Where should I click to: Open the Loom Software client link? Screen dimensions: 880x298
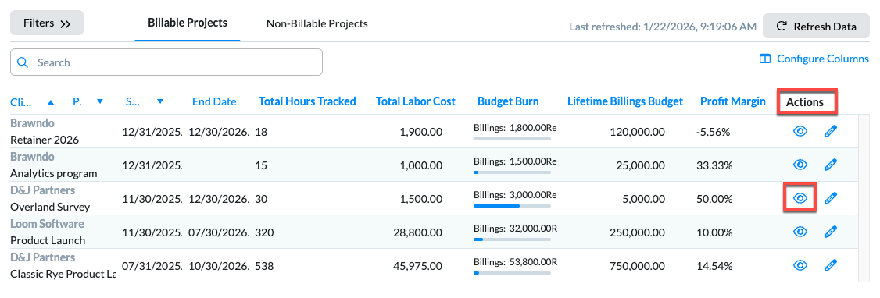(x=47, y=223)
